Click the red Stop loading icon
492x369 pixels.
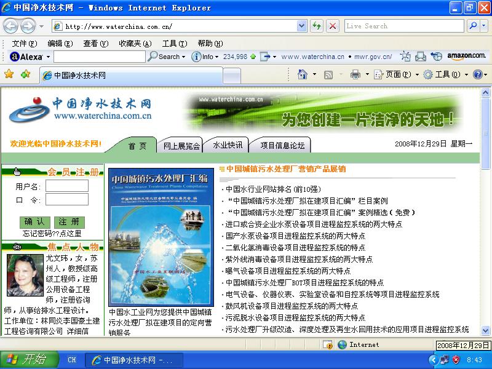coord(333,26)
